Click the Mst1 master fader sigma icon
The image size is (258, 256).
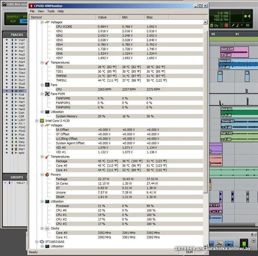(x=16, y=149)
